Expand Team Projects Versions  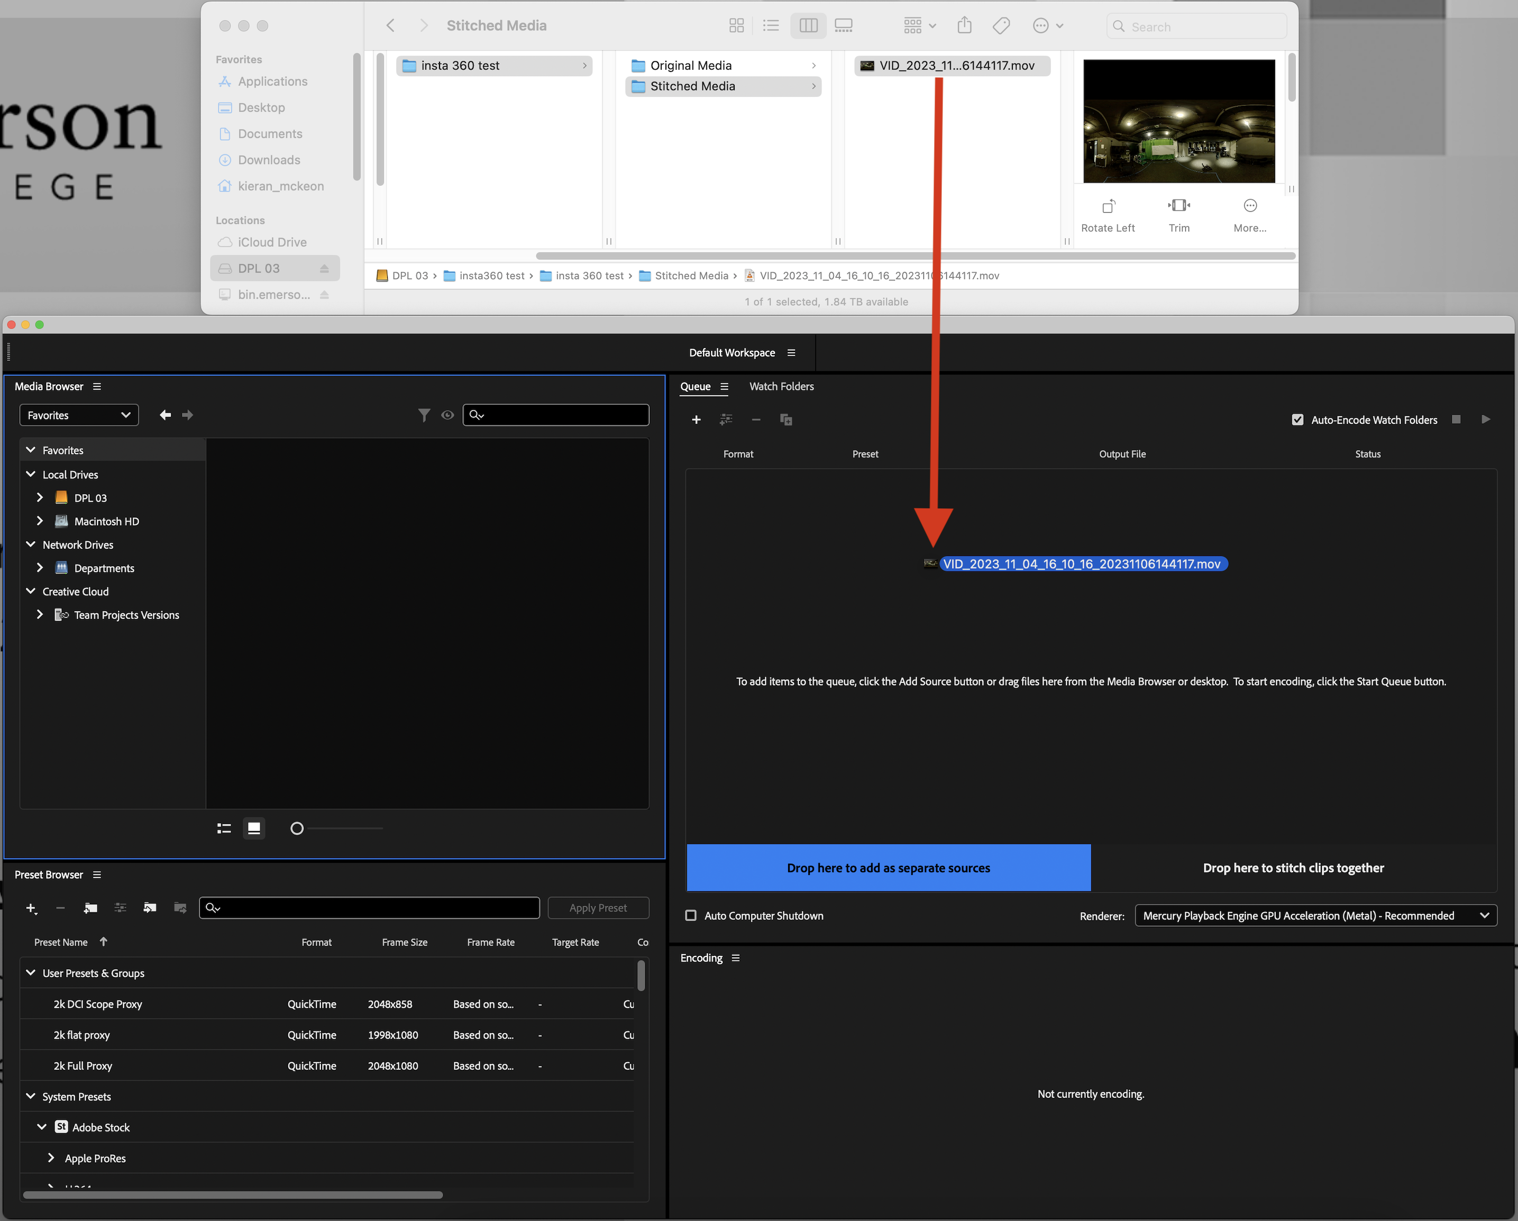[40, 615]
